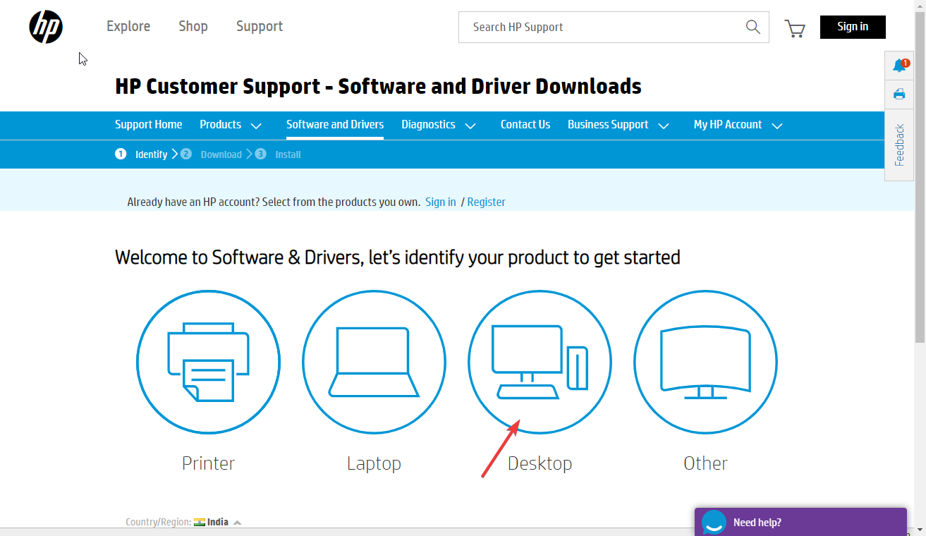
Task: Go to the HP logo home
Action: tap(46, 28)
